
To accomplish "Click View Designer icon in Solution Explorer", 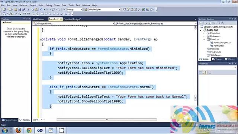I will (218, 23).
